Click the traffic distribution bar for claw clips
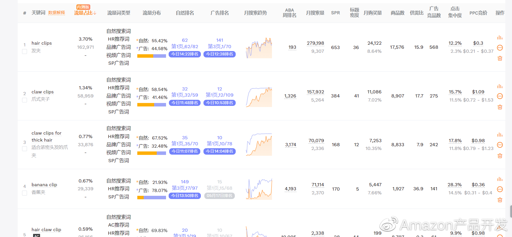The image size is (512, 237). click(x=152, y=105)
